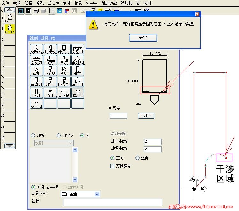This screenshot has height=211, width=239.
Task: Open the 铣削 holder type dropdown
Action: (x=54, y=143)
